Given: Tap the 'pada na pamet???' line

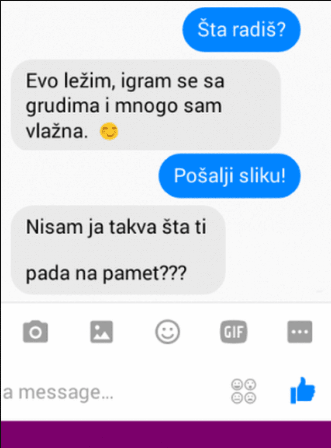Looking at the screenshot, I should click(x=106, y=273).
